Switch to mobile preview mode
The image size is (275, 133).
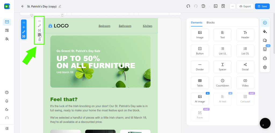[62, 15]
